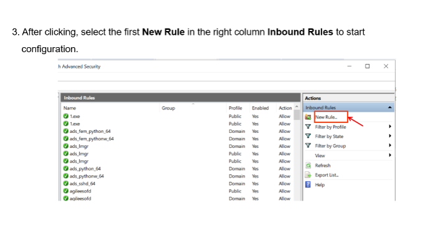Expand the Filter by State submenu arrow
Image resolution: width=423 pixels, height=236 pixels.
(x=390, y=136)
